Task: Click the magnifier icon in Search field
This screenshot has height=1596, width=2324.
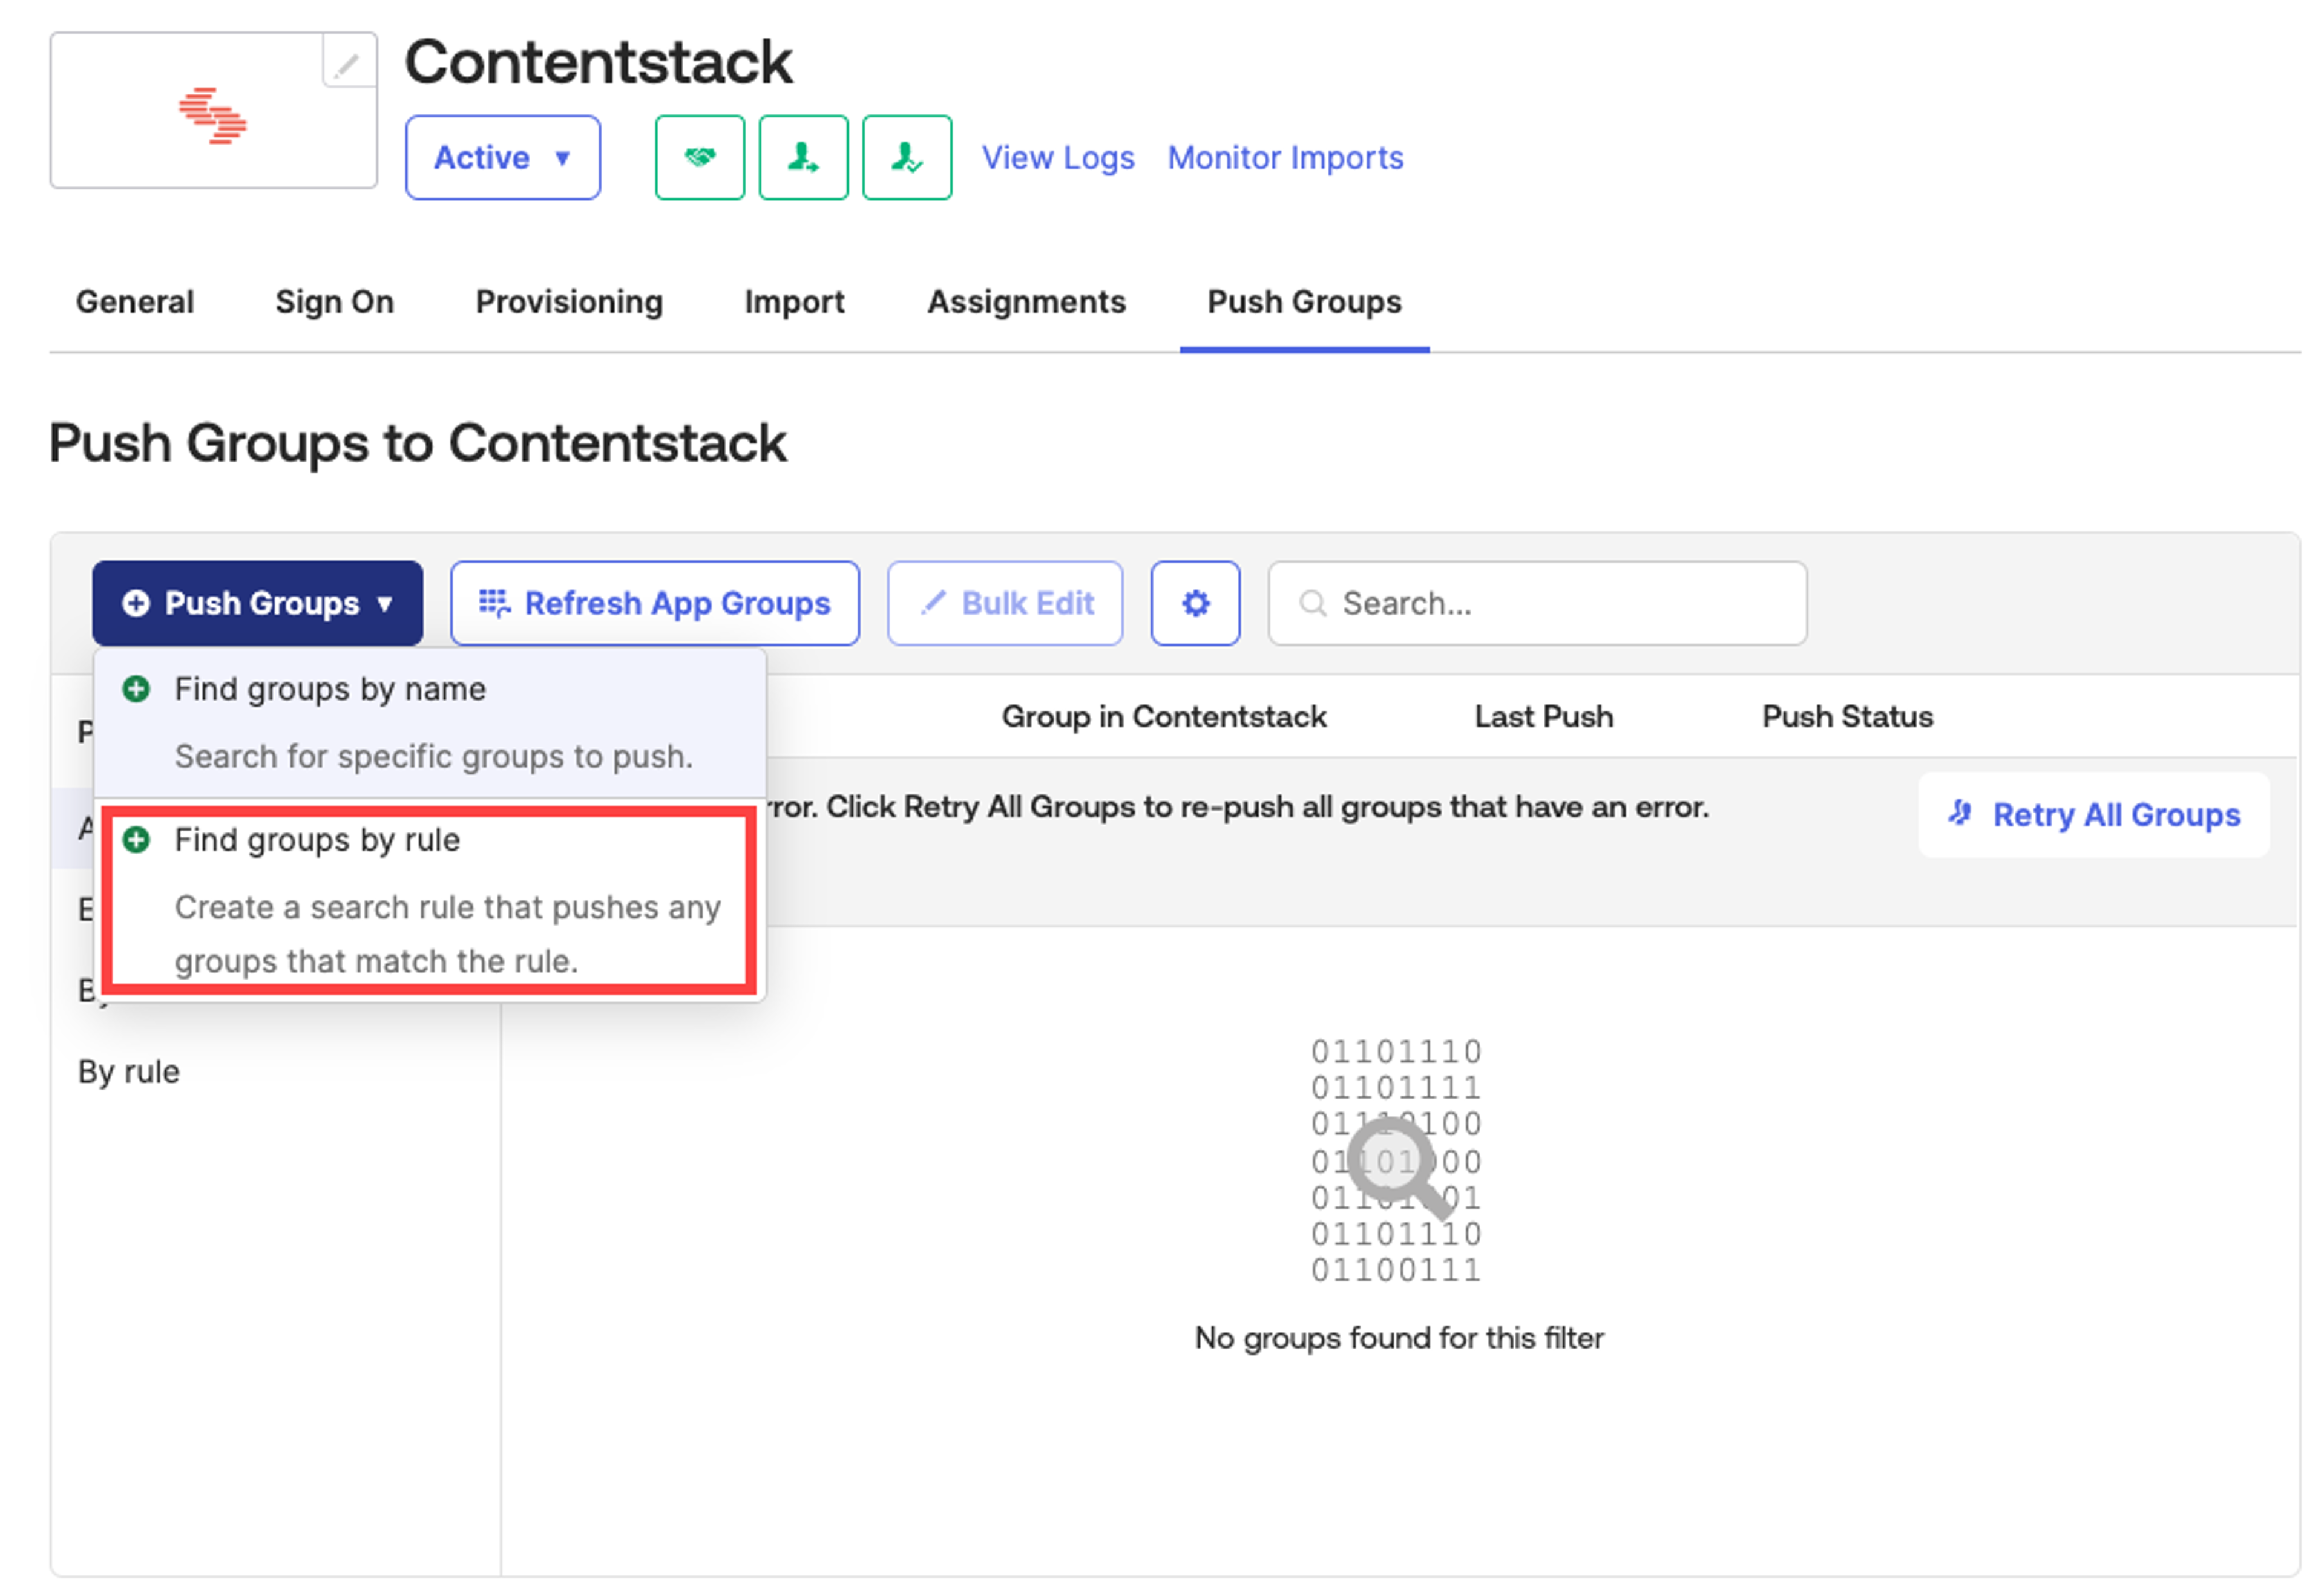Action: pos(1313,603)
